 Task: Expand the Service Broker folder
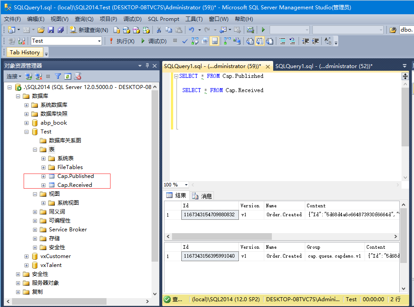[x=35, y=230]
